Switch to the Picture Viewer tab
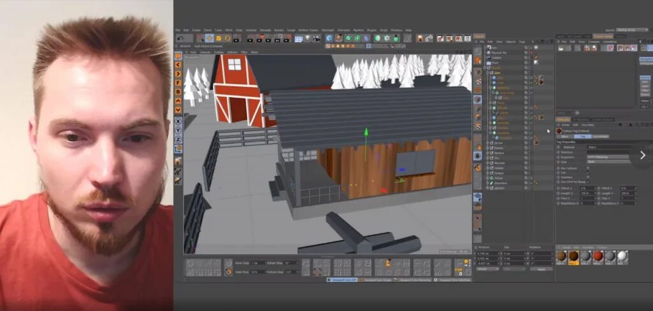The width and height of the screenshot is (653, 311). [603, 36]
